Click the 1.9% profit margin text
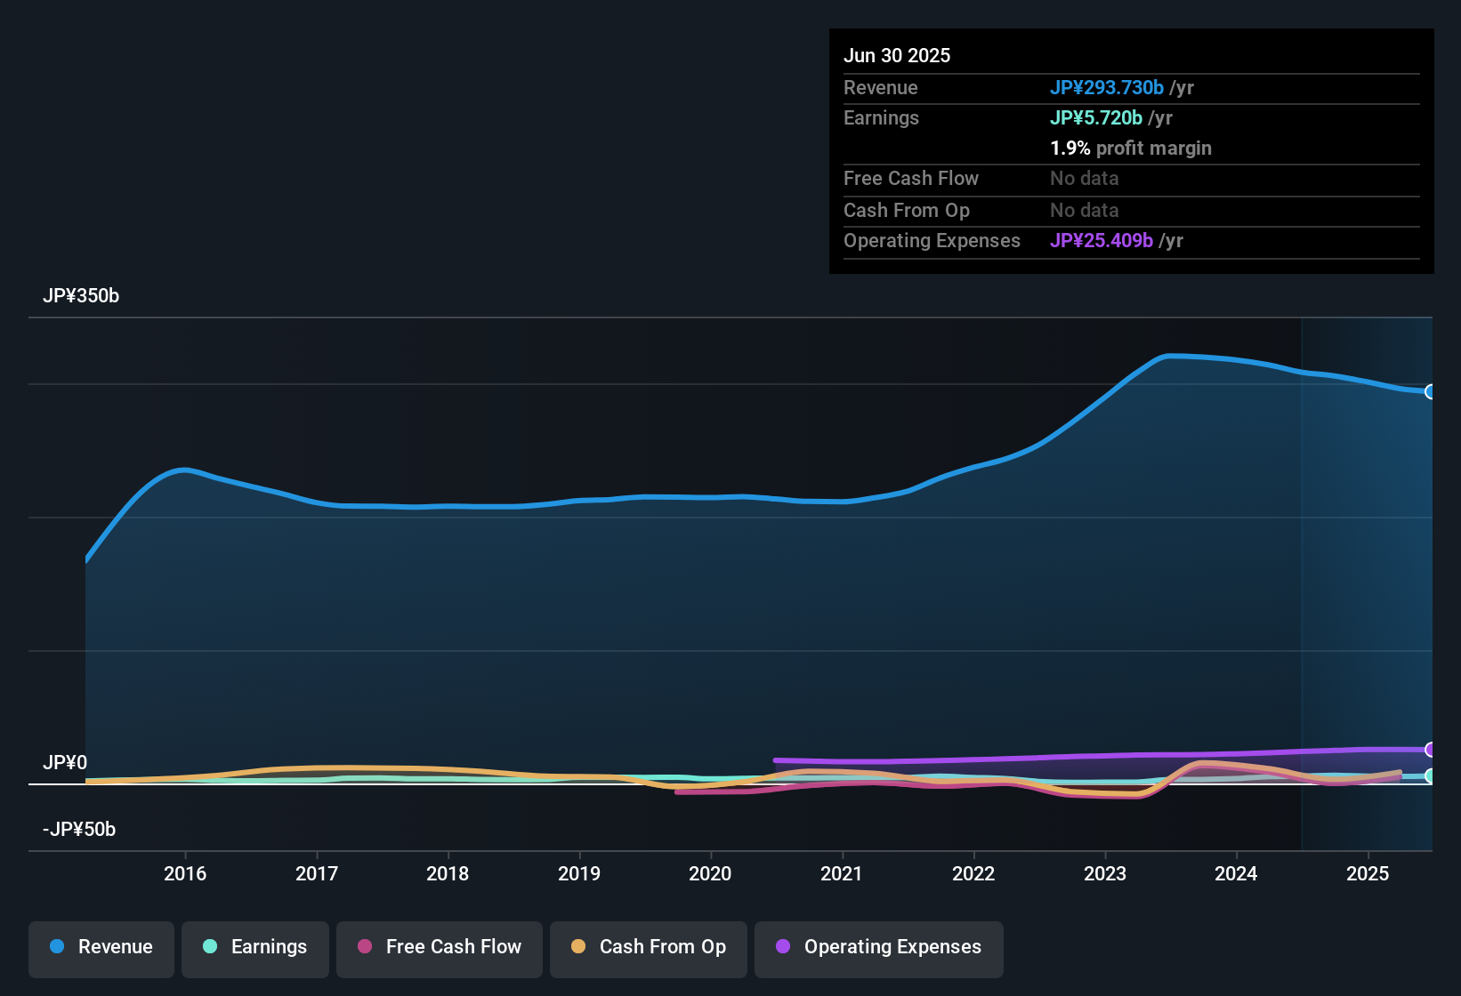The image size is (1461, 996). (x=1131, y=148)
